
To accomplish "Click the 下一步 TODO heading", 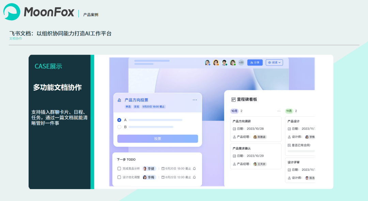I will [x=126, y=160].
